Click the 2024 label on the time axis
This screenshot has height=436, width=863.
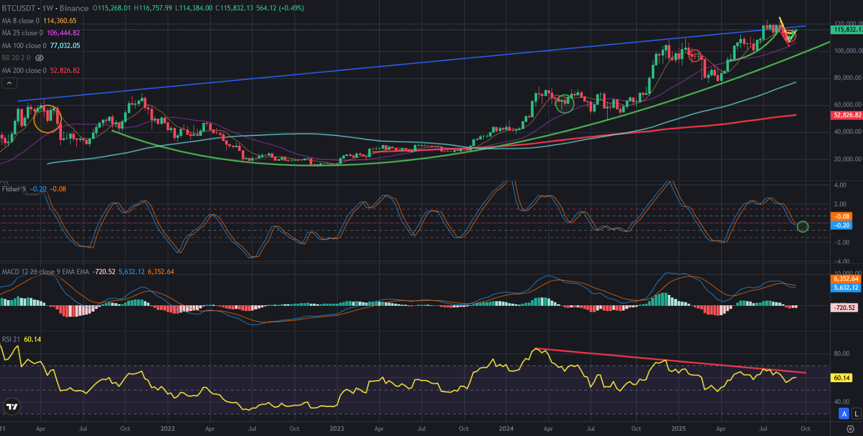[x=506, y=429]
